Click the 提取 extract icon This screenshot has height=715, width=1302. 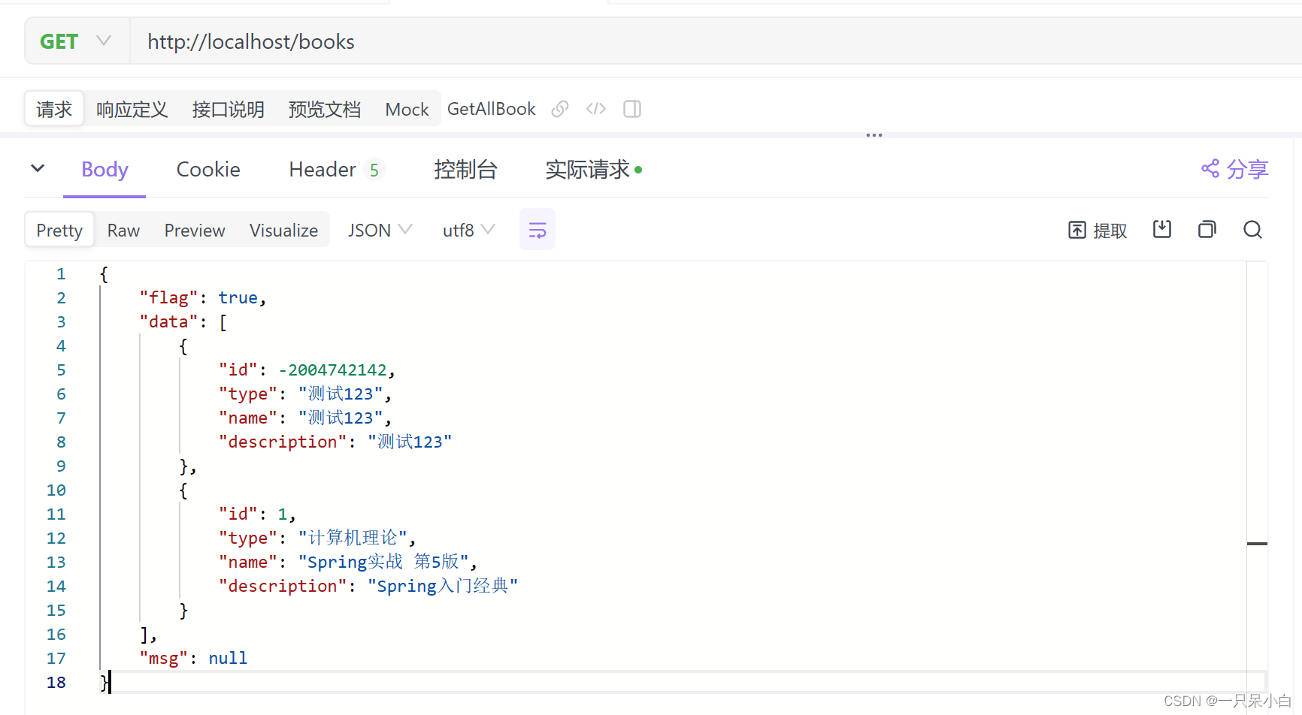pyautogui.click(x=1097, y=230)
